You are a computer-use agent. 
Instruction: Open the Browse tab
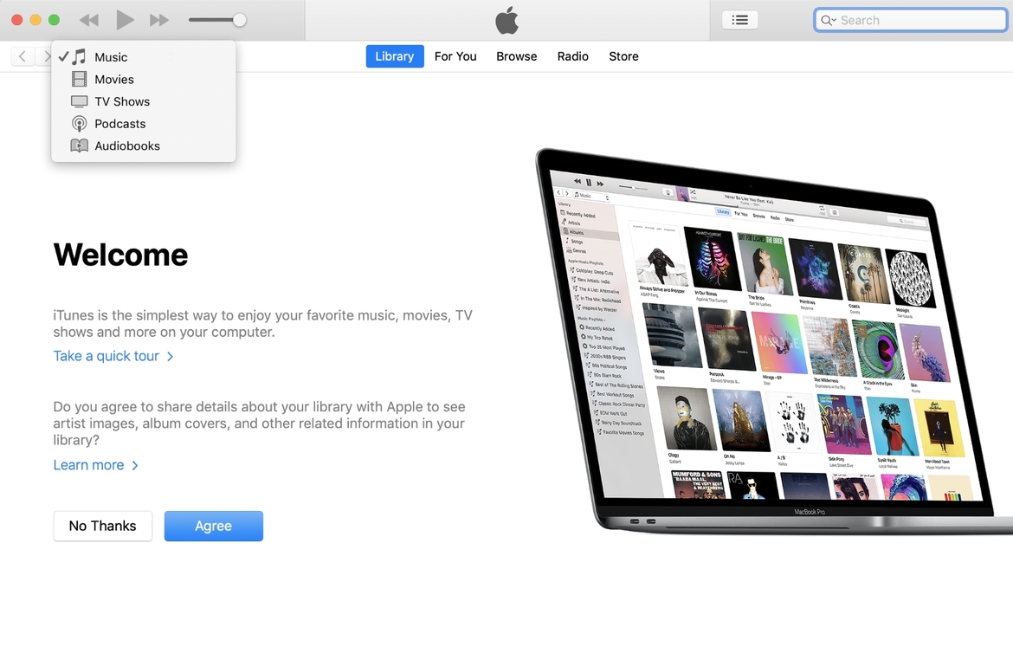coord(516,56)
